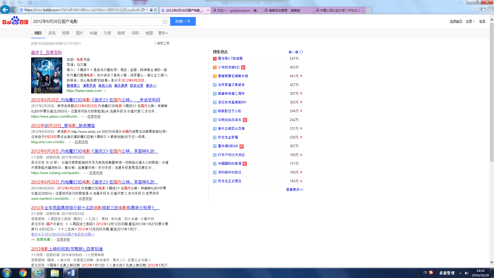
Task: Open the browser favorites star icon
Action: 483,10
